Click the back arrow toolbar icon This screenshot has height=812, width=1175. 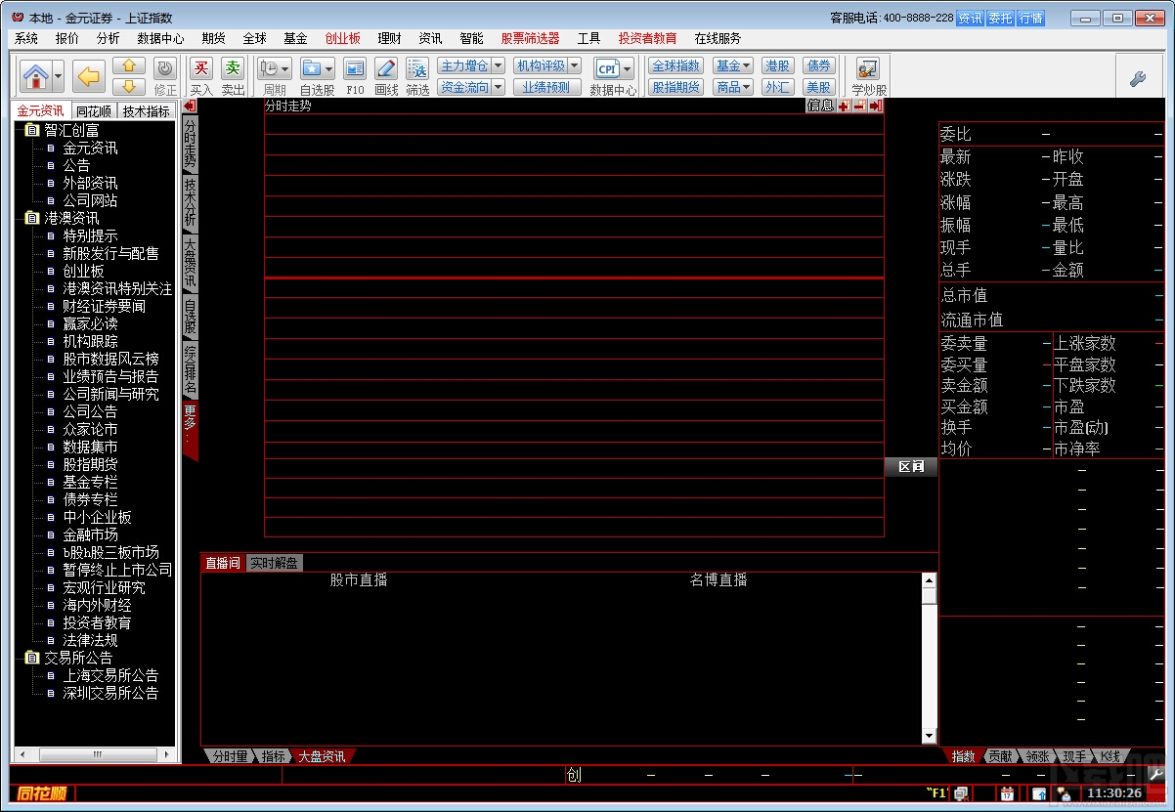(x=89, y=75)
